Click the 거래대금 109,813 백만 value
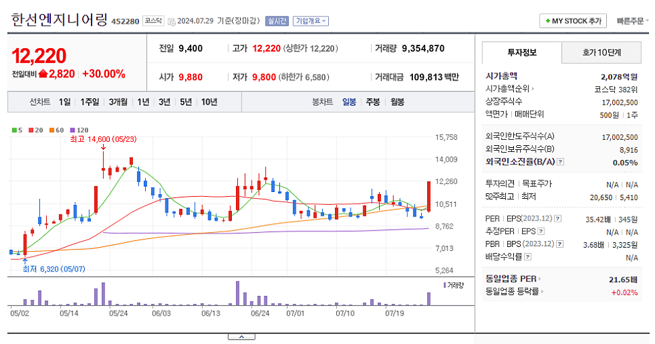This screenshot has height=344, width=655. (x=434, y=77)
